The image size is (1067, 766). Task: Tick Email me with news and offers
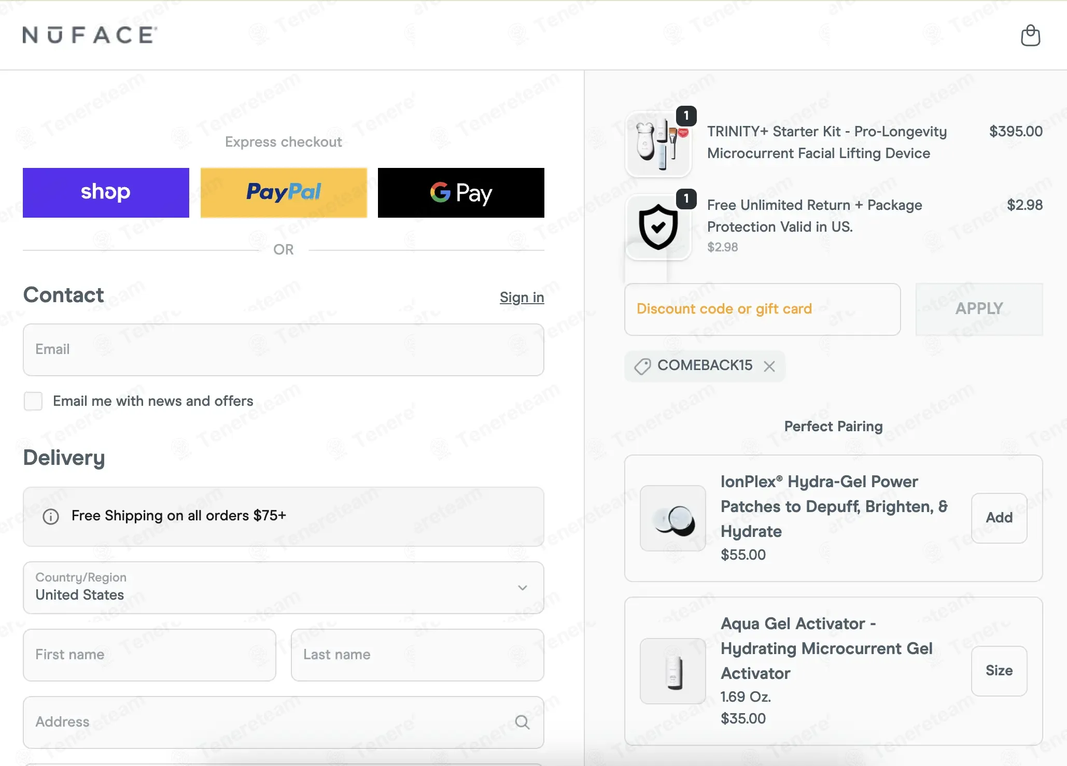[x=33, y=401]
